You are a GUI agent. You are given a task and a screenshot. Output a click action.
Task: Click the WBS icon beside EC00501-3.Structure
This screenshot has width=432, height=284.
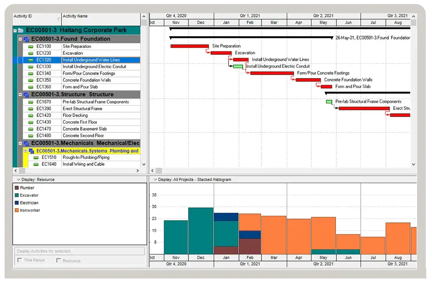coord(26,95)
